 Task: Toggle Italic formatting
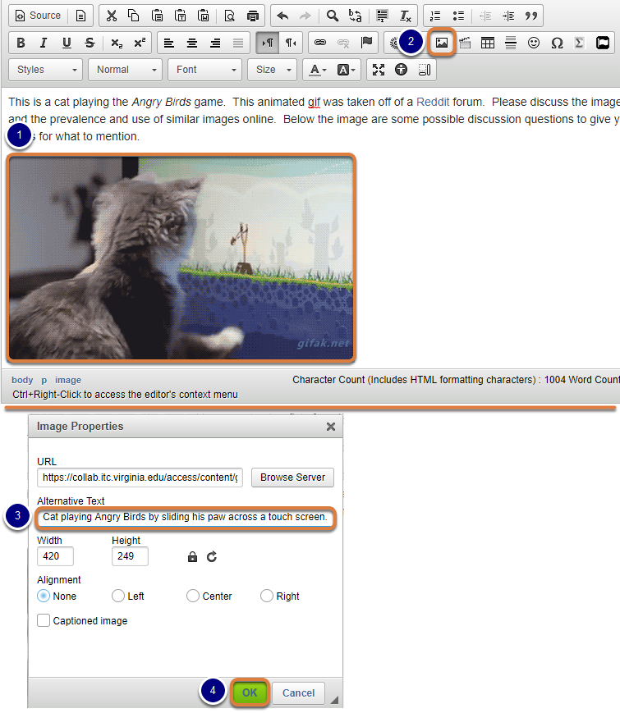coord(44,43)
